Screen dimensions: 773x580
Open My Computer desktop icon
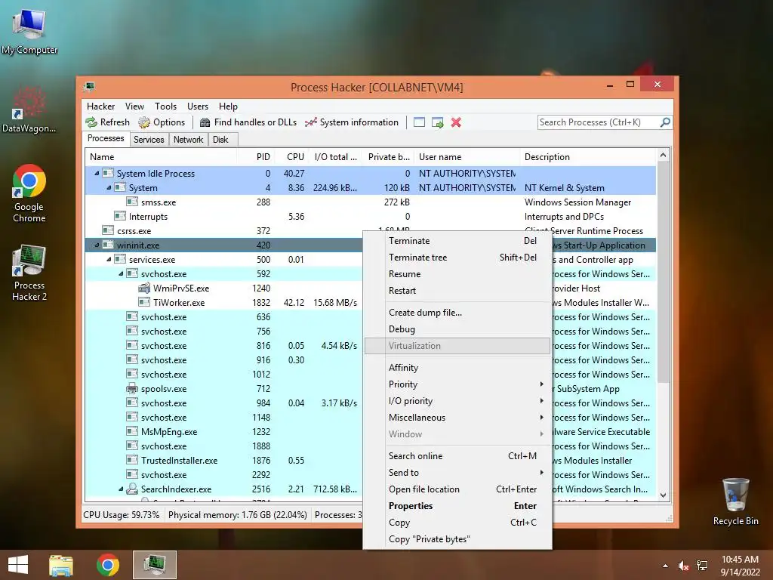click(x=29, y=32)
